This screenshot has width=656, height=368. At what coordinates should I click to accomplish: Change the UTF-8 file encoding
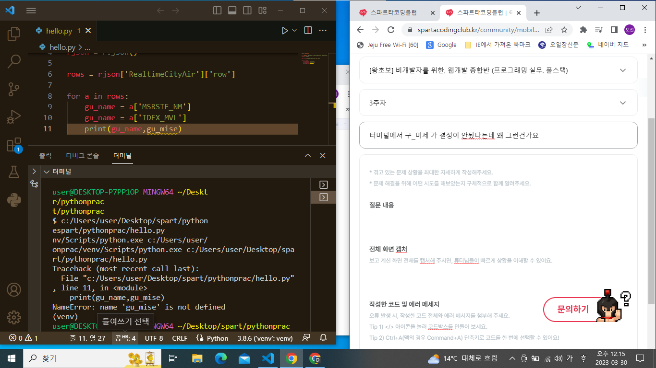(x=154, y=338)
